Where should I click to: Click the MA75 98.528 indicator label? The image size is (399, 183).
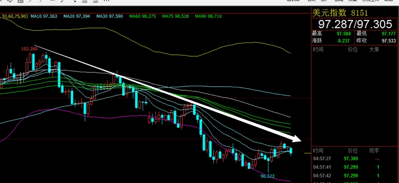(176, 16)
